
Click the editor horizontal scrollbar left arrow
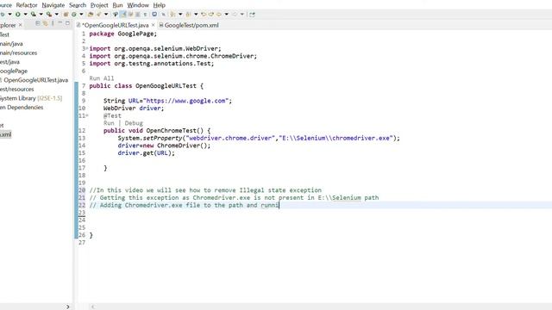click(93, 307)
